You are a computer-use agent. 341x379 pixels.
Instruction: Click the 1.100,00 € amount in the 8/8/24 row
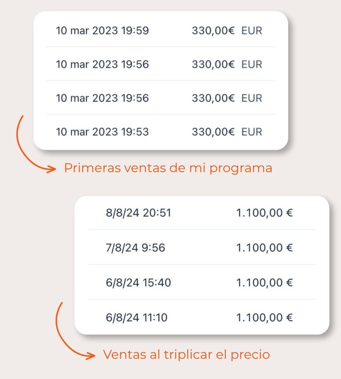[265, 213]
